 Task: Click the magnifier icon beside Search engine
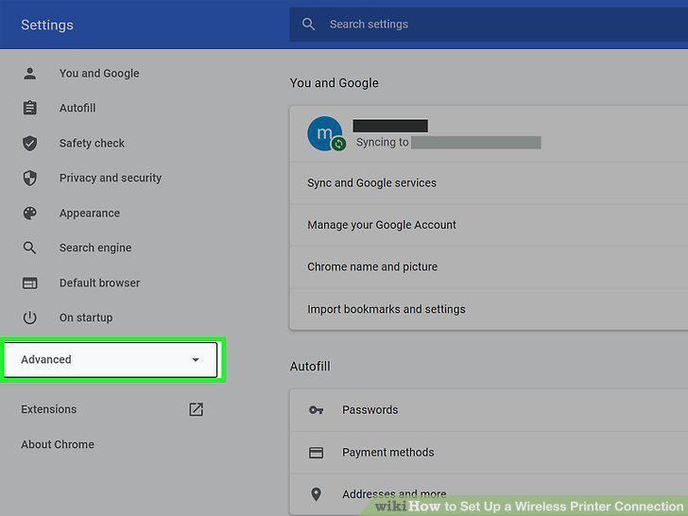[x=29, y=248]
